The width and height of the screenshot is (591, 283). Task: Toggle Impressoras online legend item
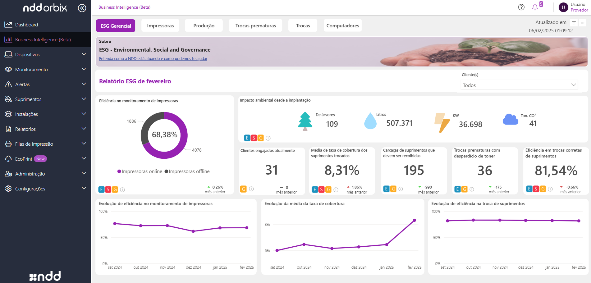click(140, 171)
